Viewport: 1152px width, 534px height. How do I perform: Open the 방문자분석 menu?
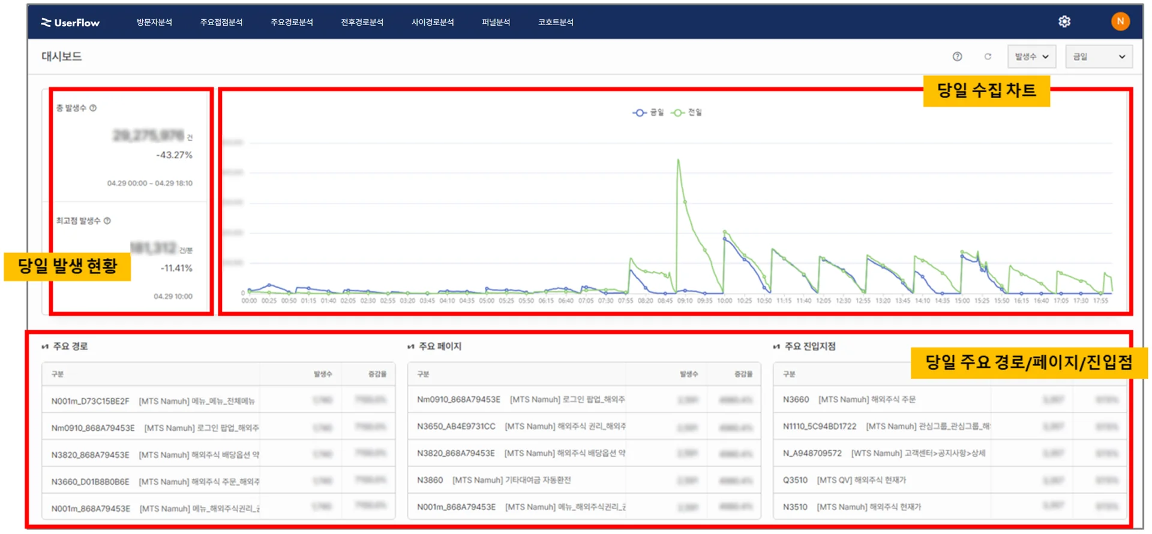click(x=154, y=22)
